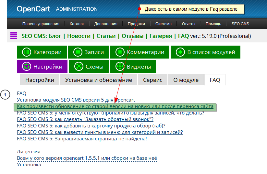Click the OpenCart logo
Image resolution: width=267 pixels, height=174 pixels.
tap(33, 9)
